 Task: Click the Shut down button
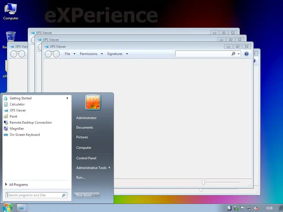point(83,195)
